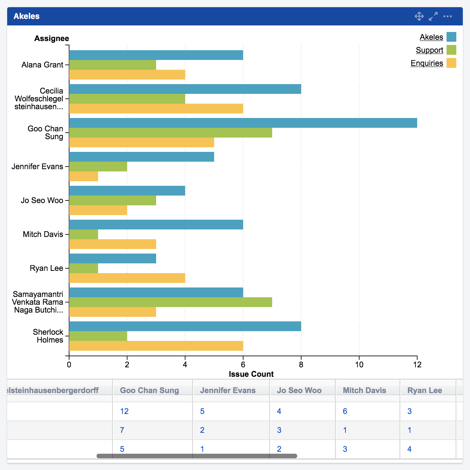Screen dimensions: 470x470
Task: Toggle the Enquiries series in the legend
Action: click(x=427, y=63)
